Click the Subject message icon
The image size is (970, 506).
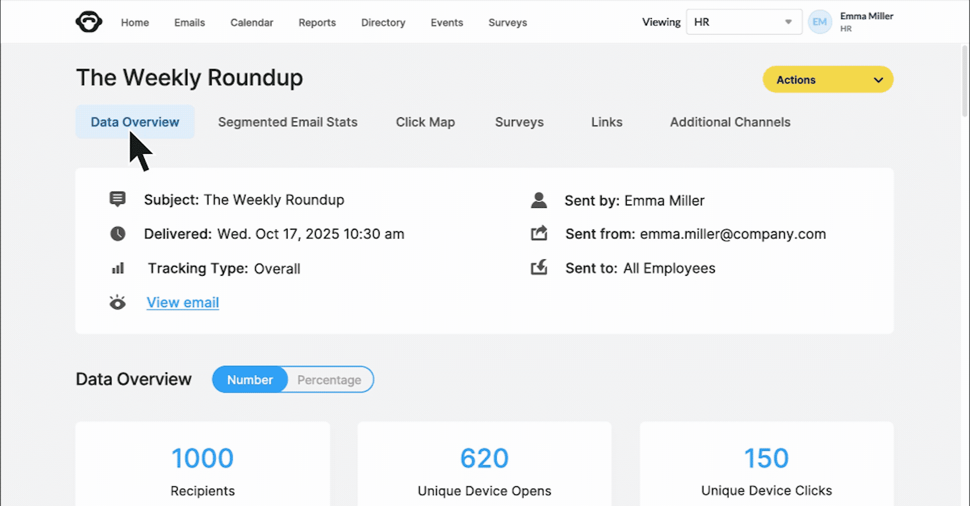tap(117, 199)
